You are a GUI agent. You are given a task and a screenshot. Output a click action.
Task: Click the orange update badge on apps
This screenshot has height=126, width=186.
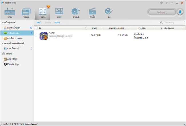[48, 6]
